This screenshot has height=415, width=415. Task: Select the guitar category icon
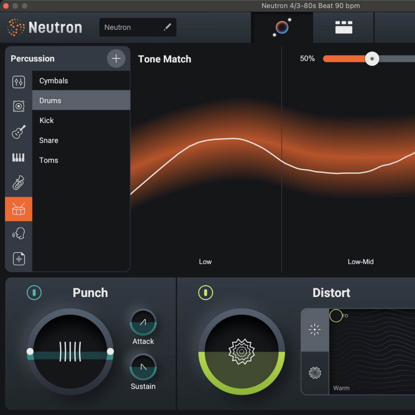point(18,132)
